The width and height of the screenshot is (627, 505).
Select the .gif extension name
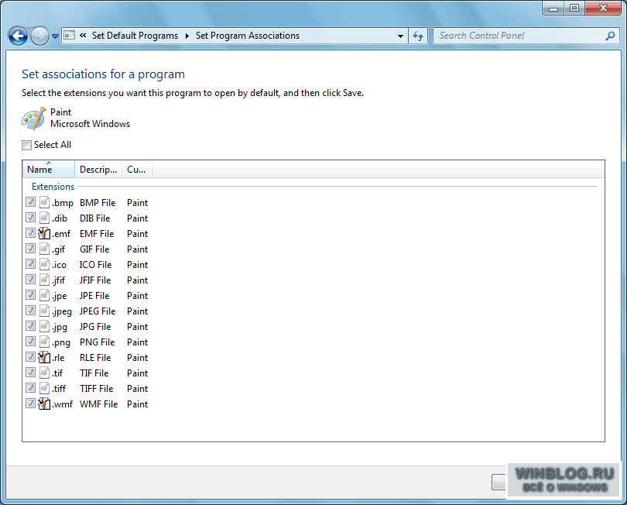click(59, 249)
